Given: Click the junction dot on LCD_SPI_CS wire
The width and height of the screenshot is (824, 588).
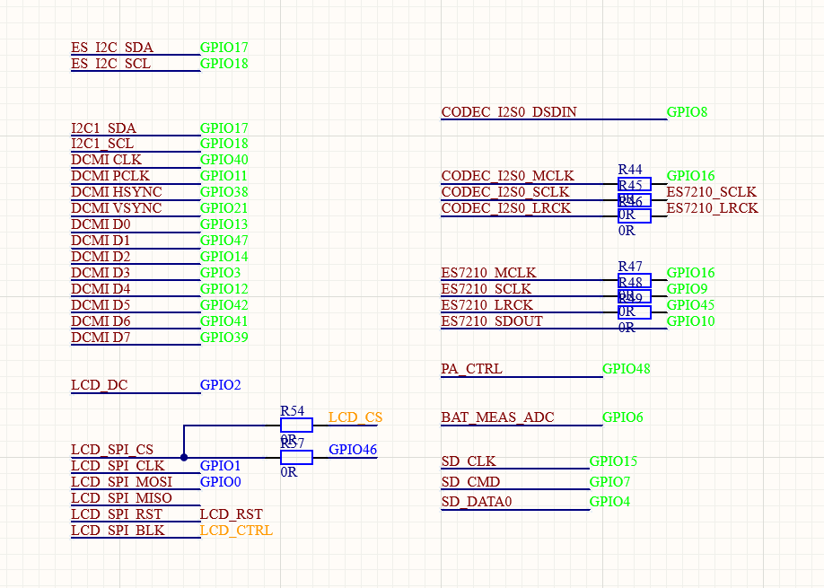Looking at the screenshot, I should [x=184, y=457].
